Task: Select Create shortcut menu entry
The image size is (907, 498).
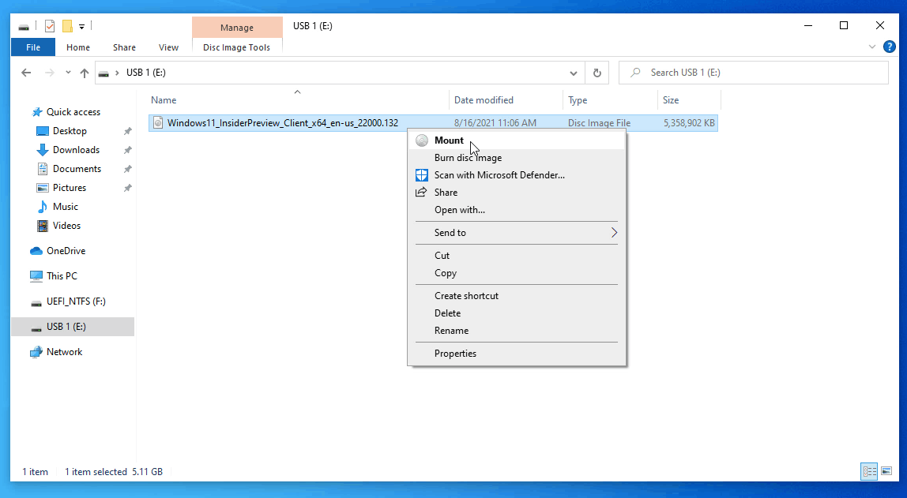Action: 517,296
